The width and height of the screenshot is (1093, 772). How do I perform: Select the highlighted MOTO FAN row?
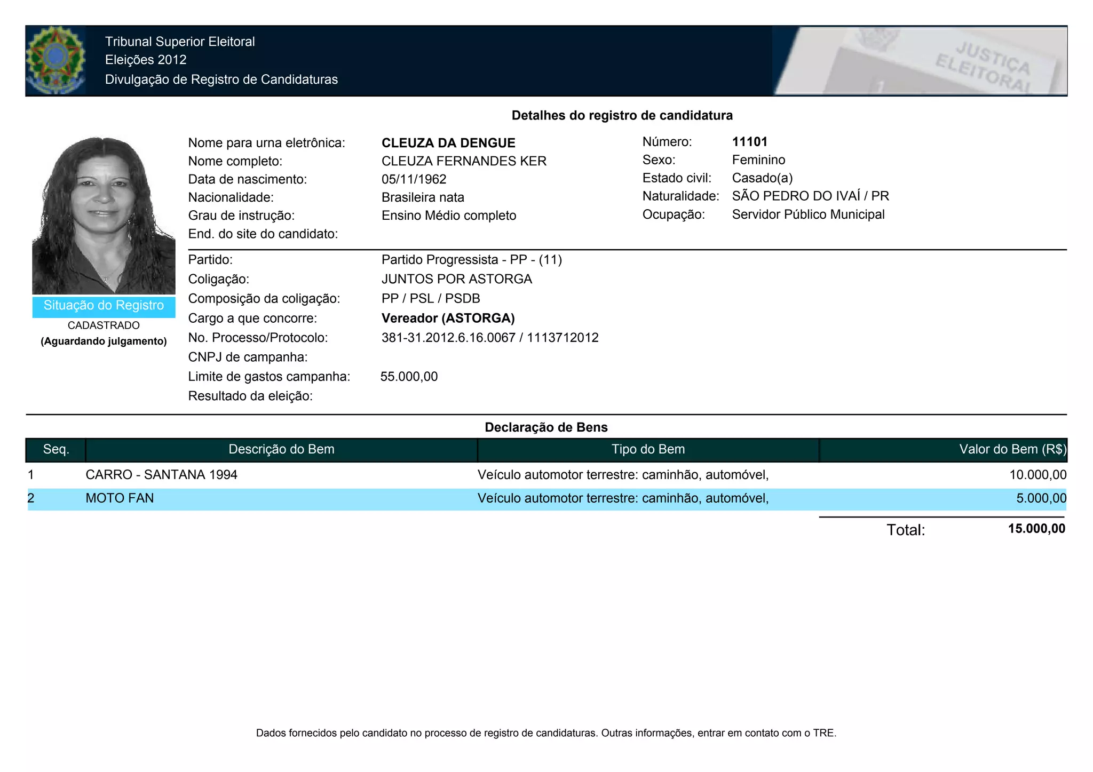pyautogui.click(x=120, y=498)
